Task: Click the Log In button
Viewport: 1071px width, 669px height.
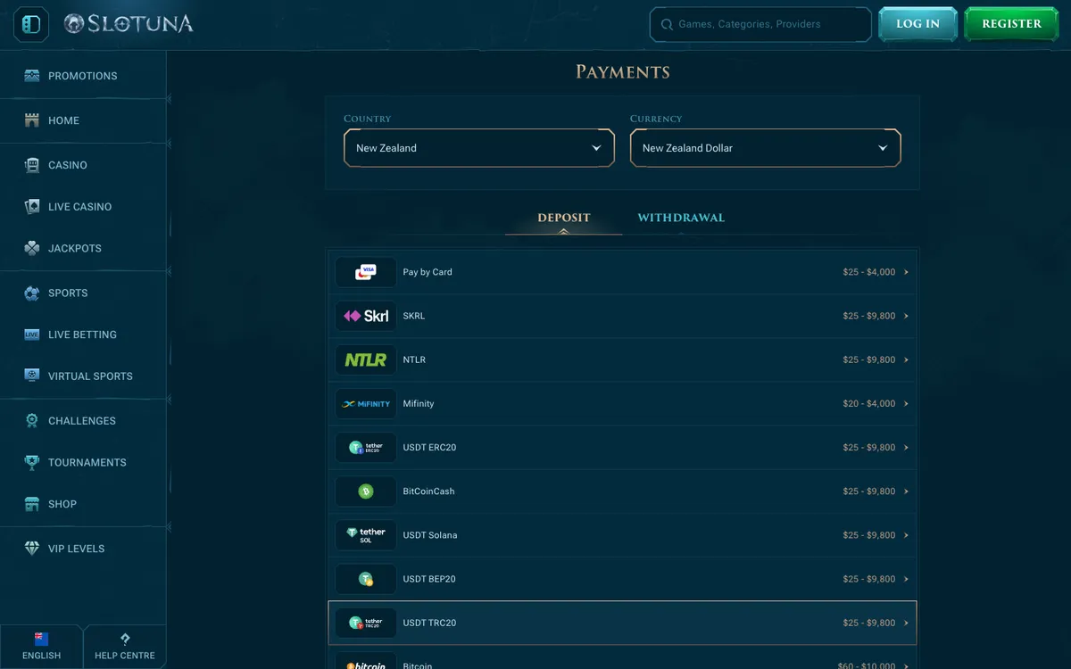Action: pos(917,24)
